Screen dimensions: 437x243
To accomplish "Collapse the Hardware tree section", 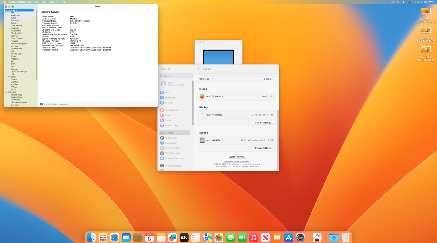I will point(7,10).
